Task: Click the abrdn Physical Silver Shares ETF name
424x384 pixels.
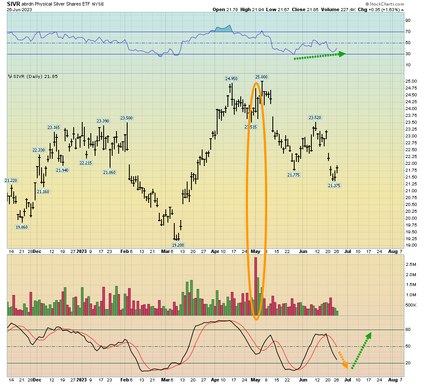Action: click(x=56, y=4)
